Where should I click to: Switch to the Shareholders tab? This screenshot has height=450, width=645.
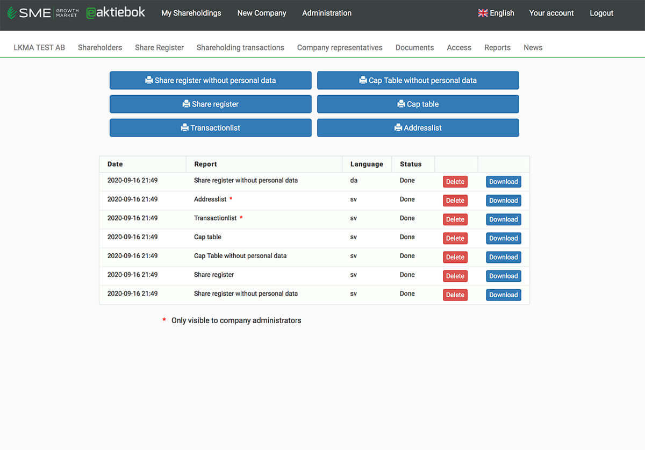point(100,47)
